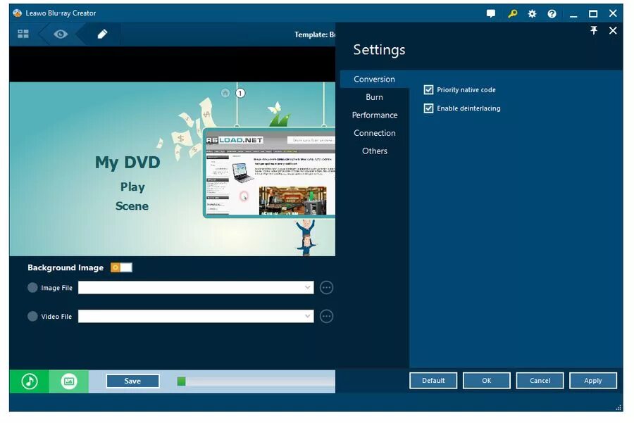The image size is (634, 423).
Task: Pin the Settings panel
Action: tap(594, 30)
